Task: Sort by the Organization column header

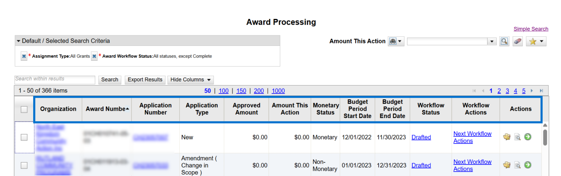Action: pyautogui.click(x=58, y=109)
